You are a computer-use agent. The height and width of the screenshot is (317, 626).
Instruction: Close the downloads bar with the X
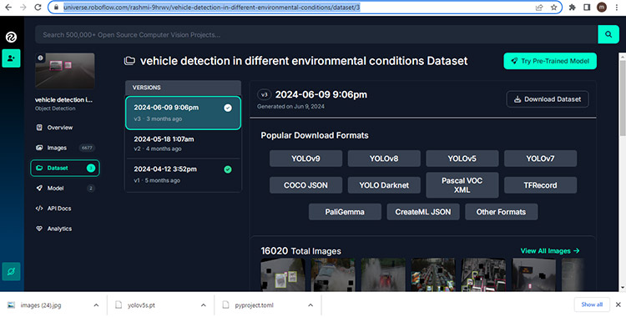pyautogui.click(x=618, y=304)
